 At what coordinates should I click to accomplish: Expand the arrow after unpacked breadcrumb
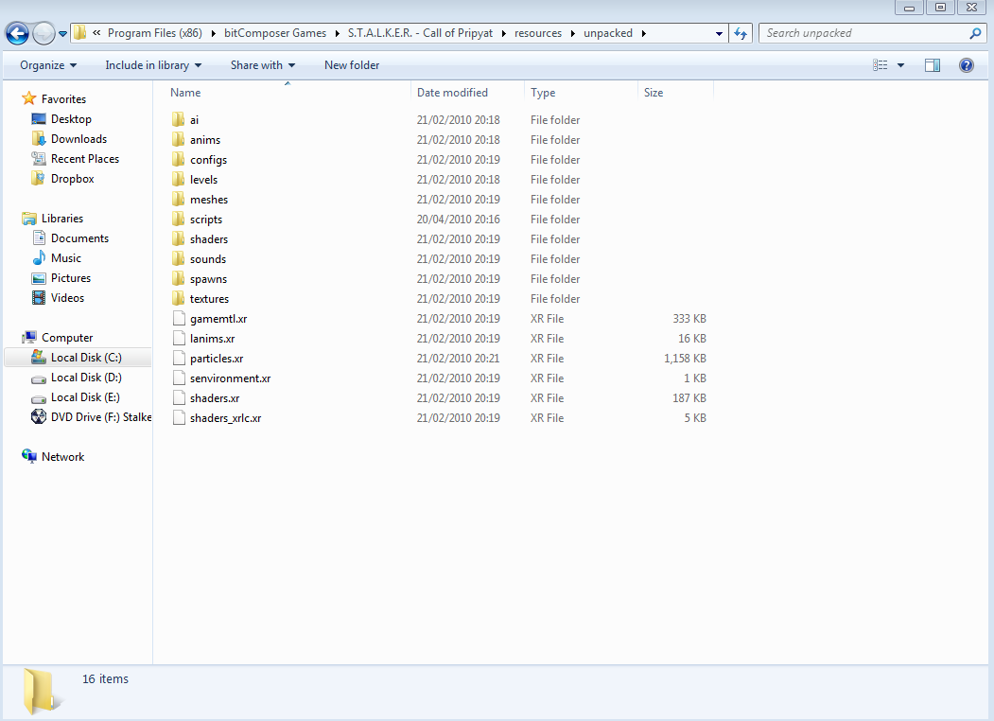(643, 34)
